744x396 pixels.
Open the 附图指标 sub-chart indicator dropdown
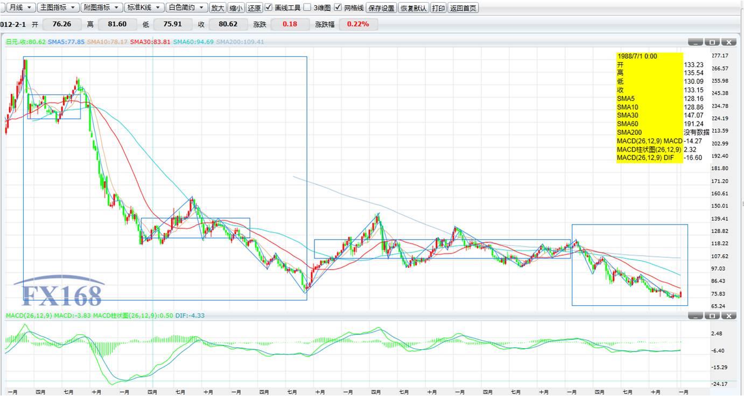tap(101, 8)
